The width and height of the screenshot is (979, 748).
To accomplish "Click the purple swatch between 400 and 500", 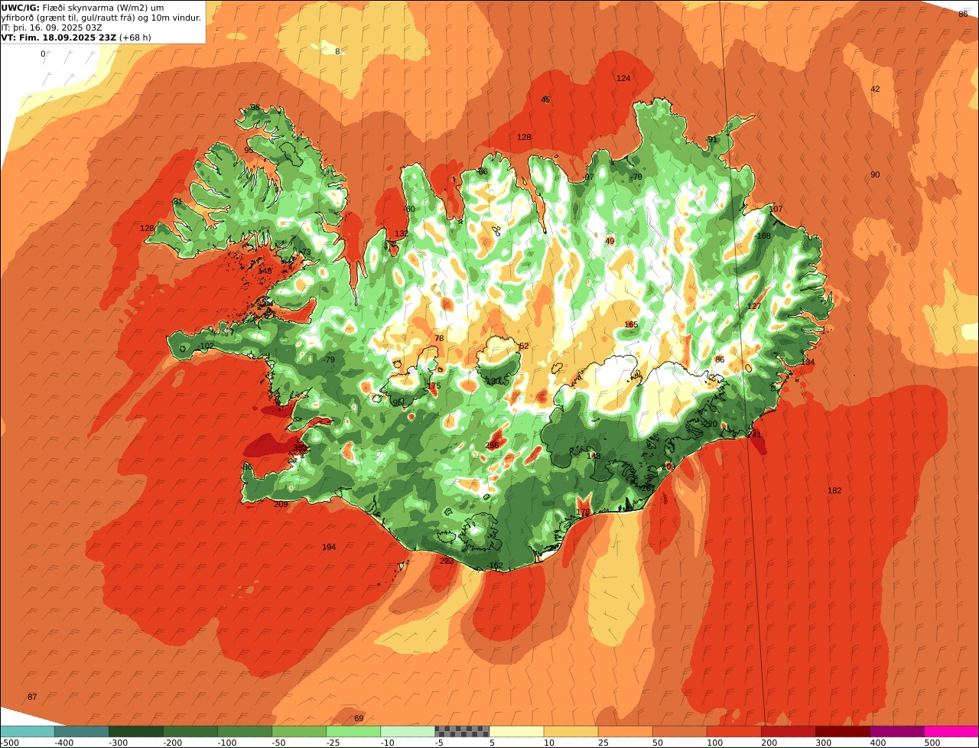I will [x=896, y=731].
